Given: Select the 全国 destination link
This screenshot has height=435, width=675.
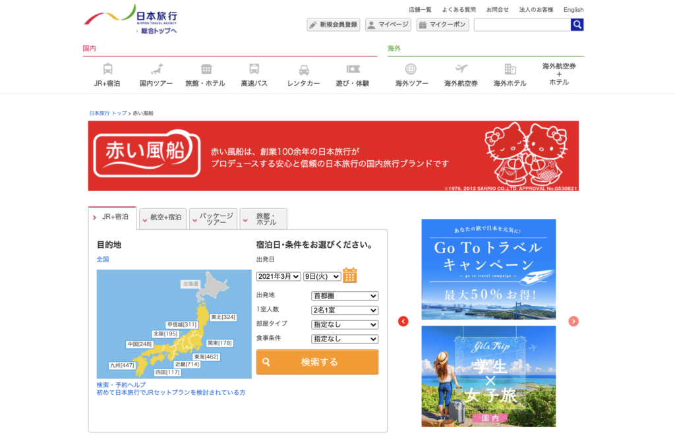Looking at the screenshot, I should coord(103,259).
